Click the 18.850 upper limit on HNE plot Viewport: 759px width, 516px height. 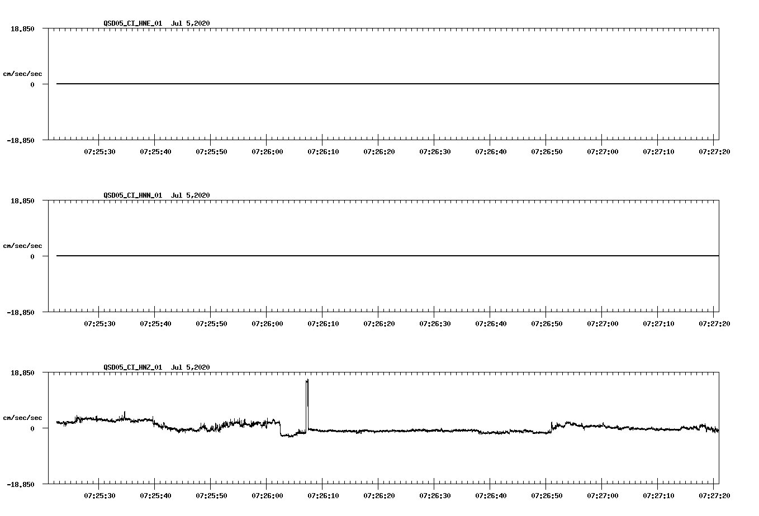coord(22,28)
